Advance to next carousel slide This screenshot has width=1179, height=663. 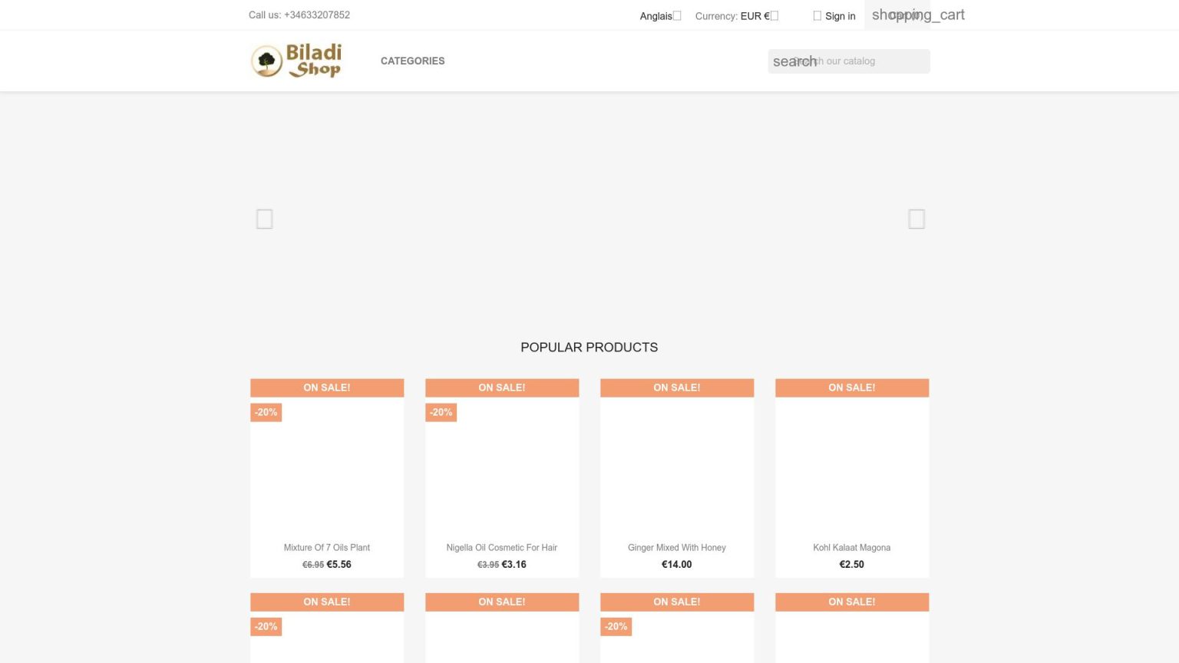(x=916, y=219)
